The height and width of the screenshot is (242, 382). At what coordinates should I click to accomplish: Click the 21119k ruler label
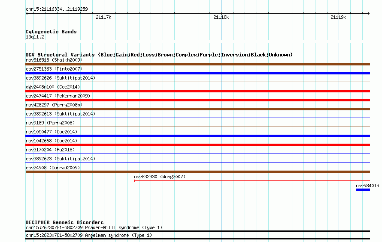point(338,17)
